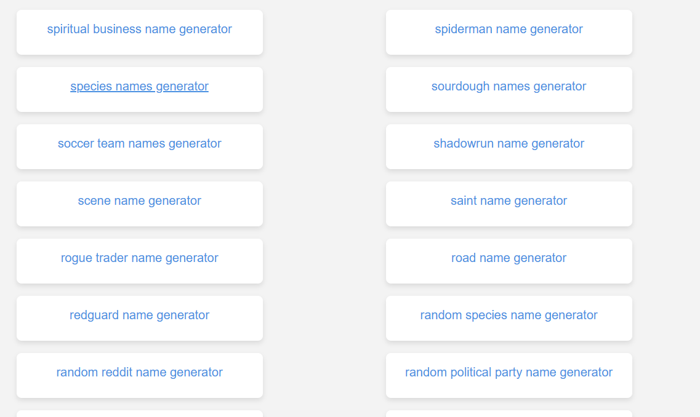Image resolution: width=700 pixels, height=417 pixels.
Task: Click the partially visible card below random reddit
Action: pyautogui.click(x=139, y=414)
